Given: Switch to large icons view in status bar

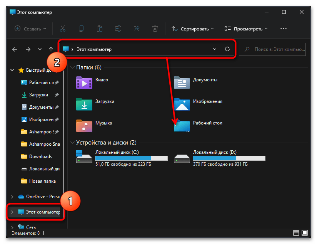Looking at the screenshot, I should [x=305, y=233].
